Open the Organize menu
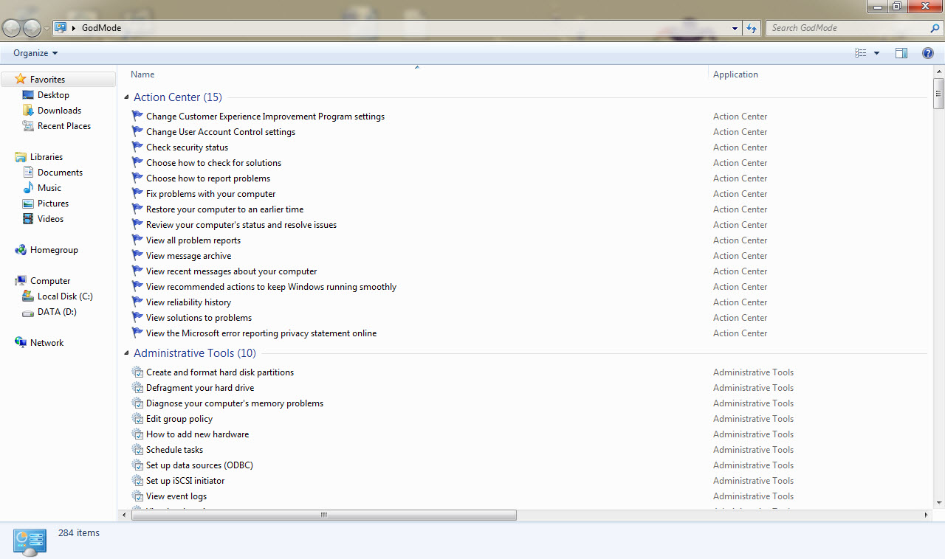945x559 pixels. tap(35, 53)
